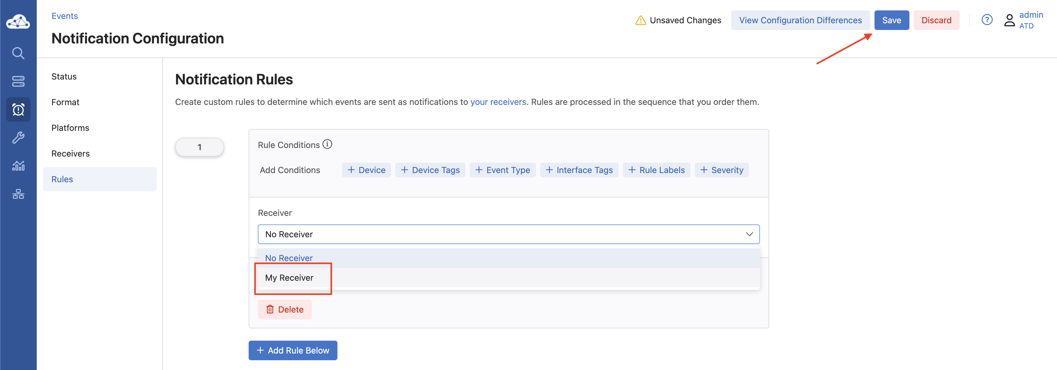Open the metrics chart icon in sidebar
The width and height of the screenshot is (1057, 370).
[x=18, y=165]
